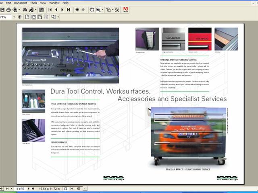This screenshot has height=193, width=258.
Task: Open the View menu
Action: tap(43, 3)
